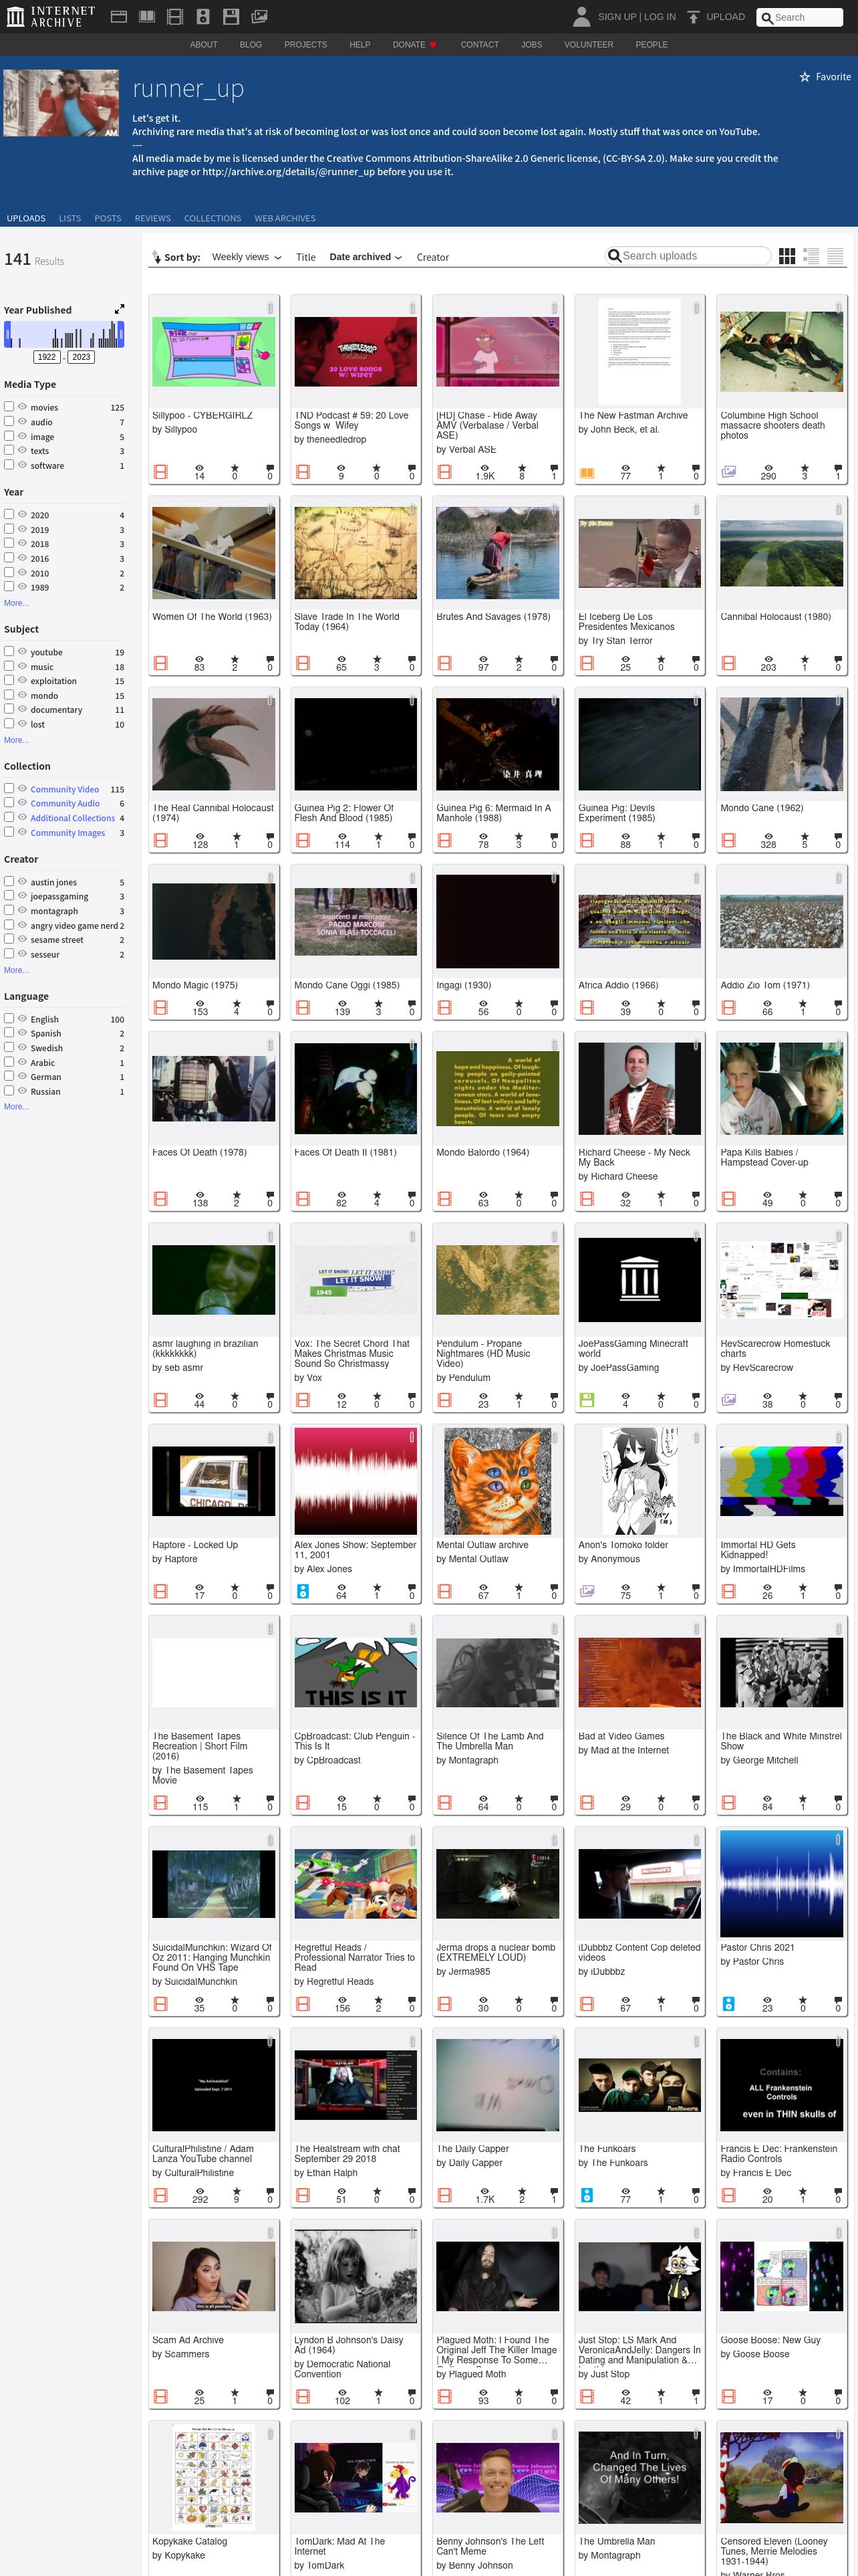Open the Wayback Machine web icon
Screen dimensions: 858x2576
(x=118, y=17)
